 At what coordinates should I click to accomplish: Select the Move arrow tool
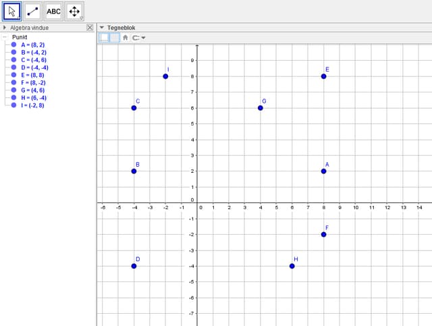(x=12, y=11)
